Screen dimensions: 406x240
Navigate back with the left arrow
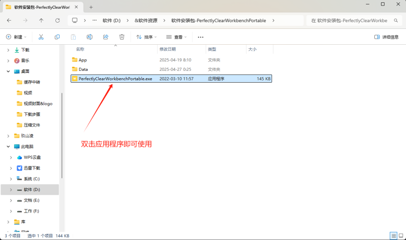(x=9, y=21)
